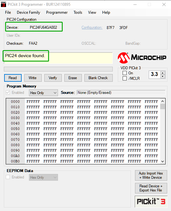This screenshot has width=171, height=211.
Task: Click the Erase button
Action: pos(73,78)
